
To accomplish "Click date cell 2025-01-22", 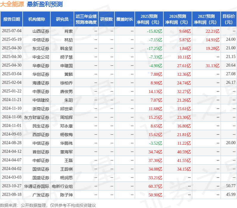I will [x=12, y=91].
